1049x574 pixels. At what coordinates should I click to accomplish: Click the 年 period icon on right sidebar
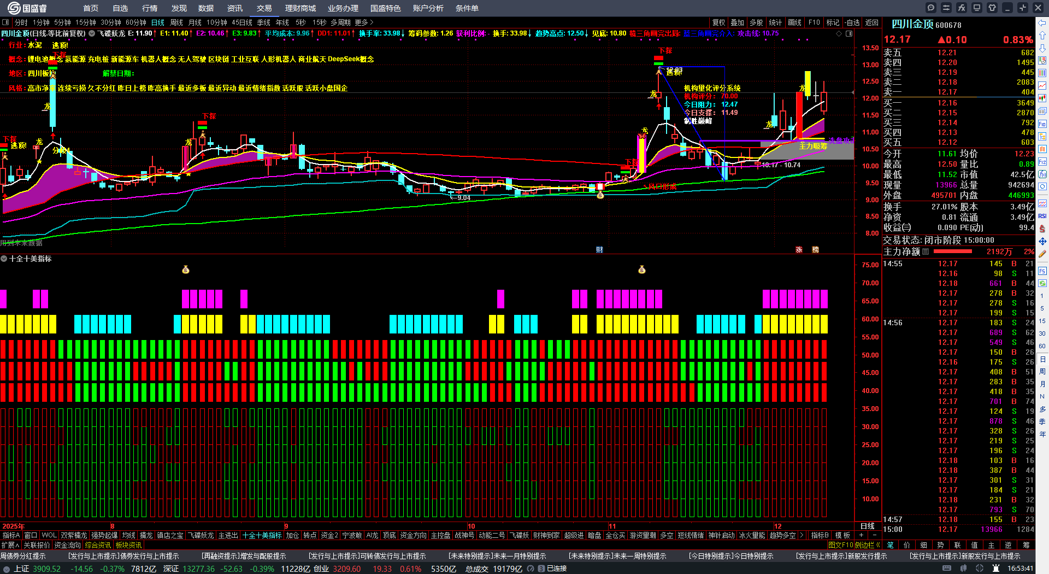coord(1042,434)
